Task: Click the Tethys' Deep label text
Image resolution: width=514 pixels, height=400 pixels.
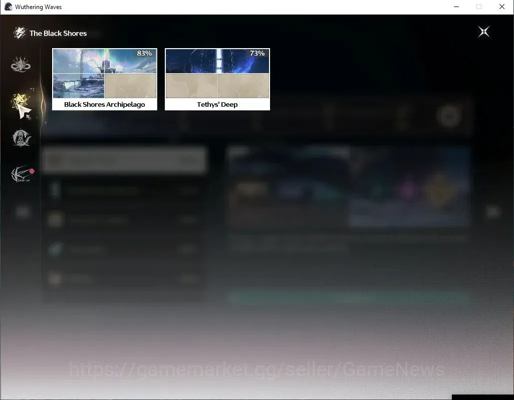Action: (x=217, y=104)
